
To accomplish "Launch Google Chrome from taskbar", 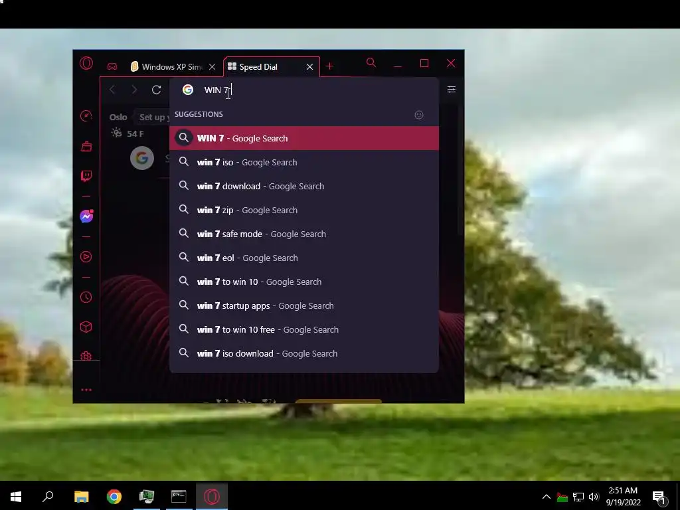I will [x=114, y=496].
